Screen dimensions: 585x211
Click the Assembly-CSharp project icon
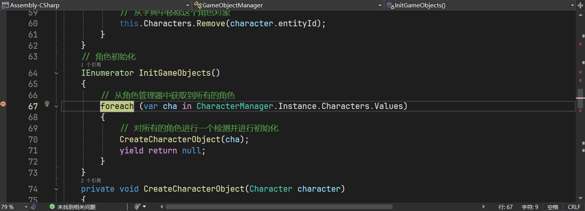[x=5, y=5]
